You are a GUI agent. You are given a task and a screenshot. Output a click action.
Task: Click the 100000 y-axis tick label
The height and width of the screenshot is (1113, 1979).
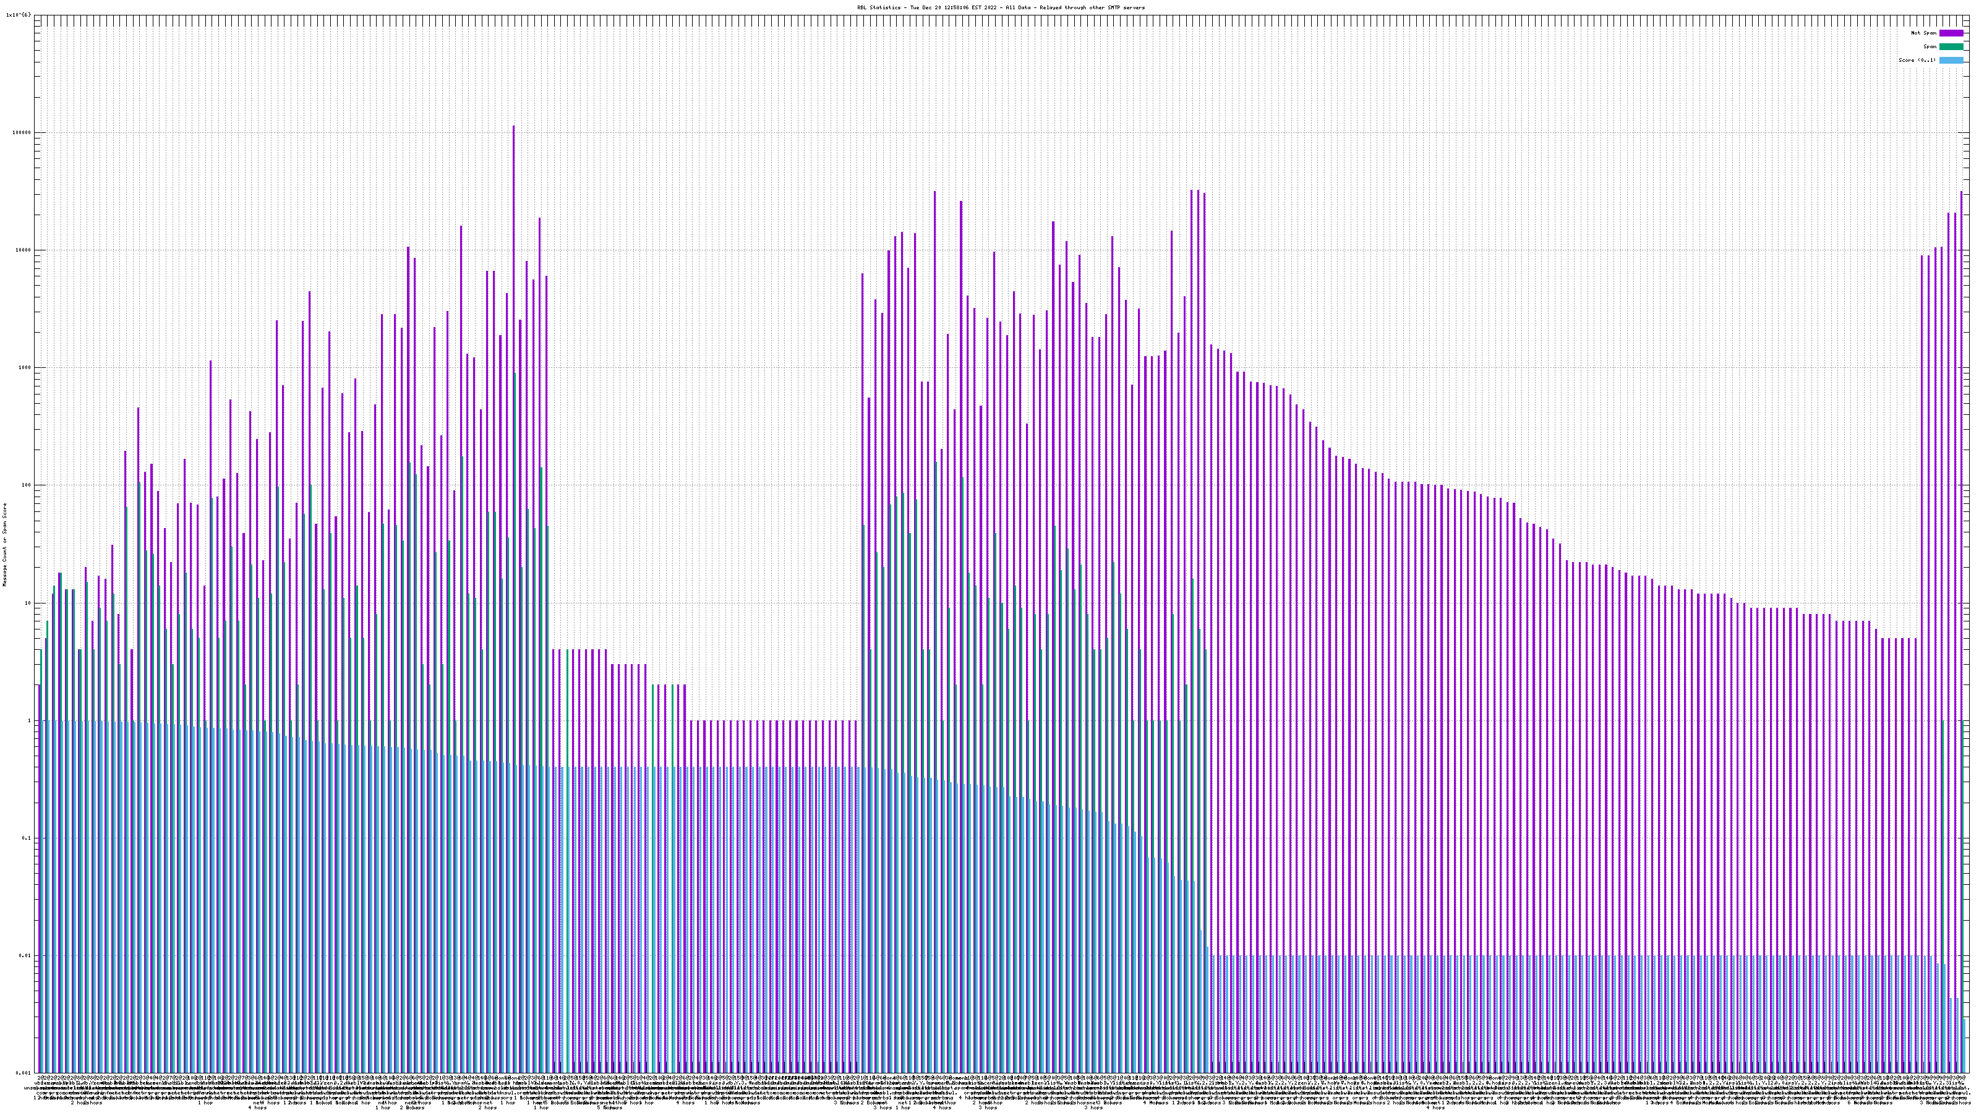[x=23, y=132]
